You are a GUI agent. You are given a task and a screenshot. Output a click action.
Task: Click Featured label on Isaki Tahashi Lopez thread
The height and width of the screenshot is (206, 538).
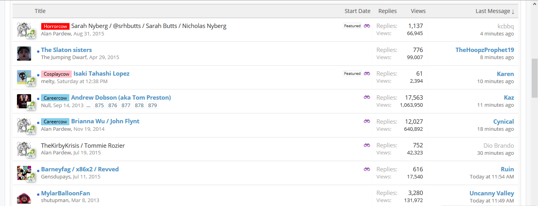(352, 74)
